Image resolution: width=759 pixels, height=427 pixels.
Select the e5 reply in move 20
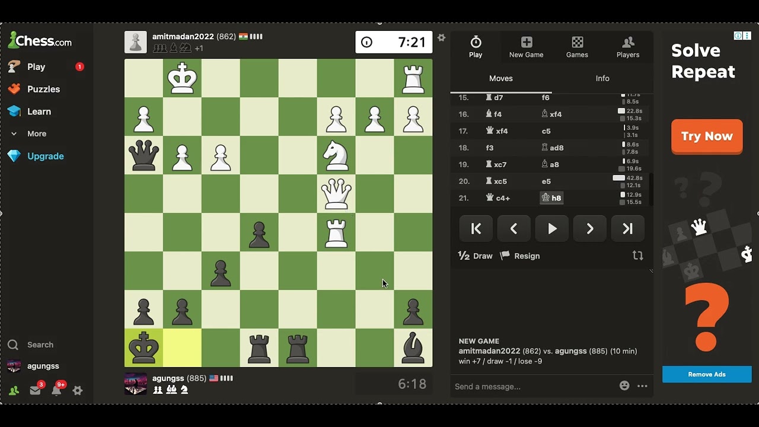(546, 181)
